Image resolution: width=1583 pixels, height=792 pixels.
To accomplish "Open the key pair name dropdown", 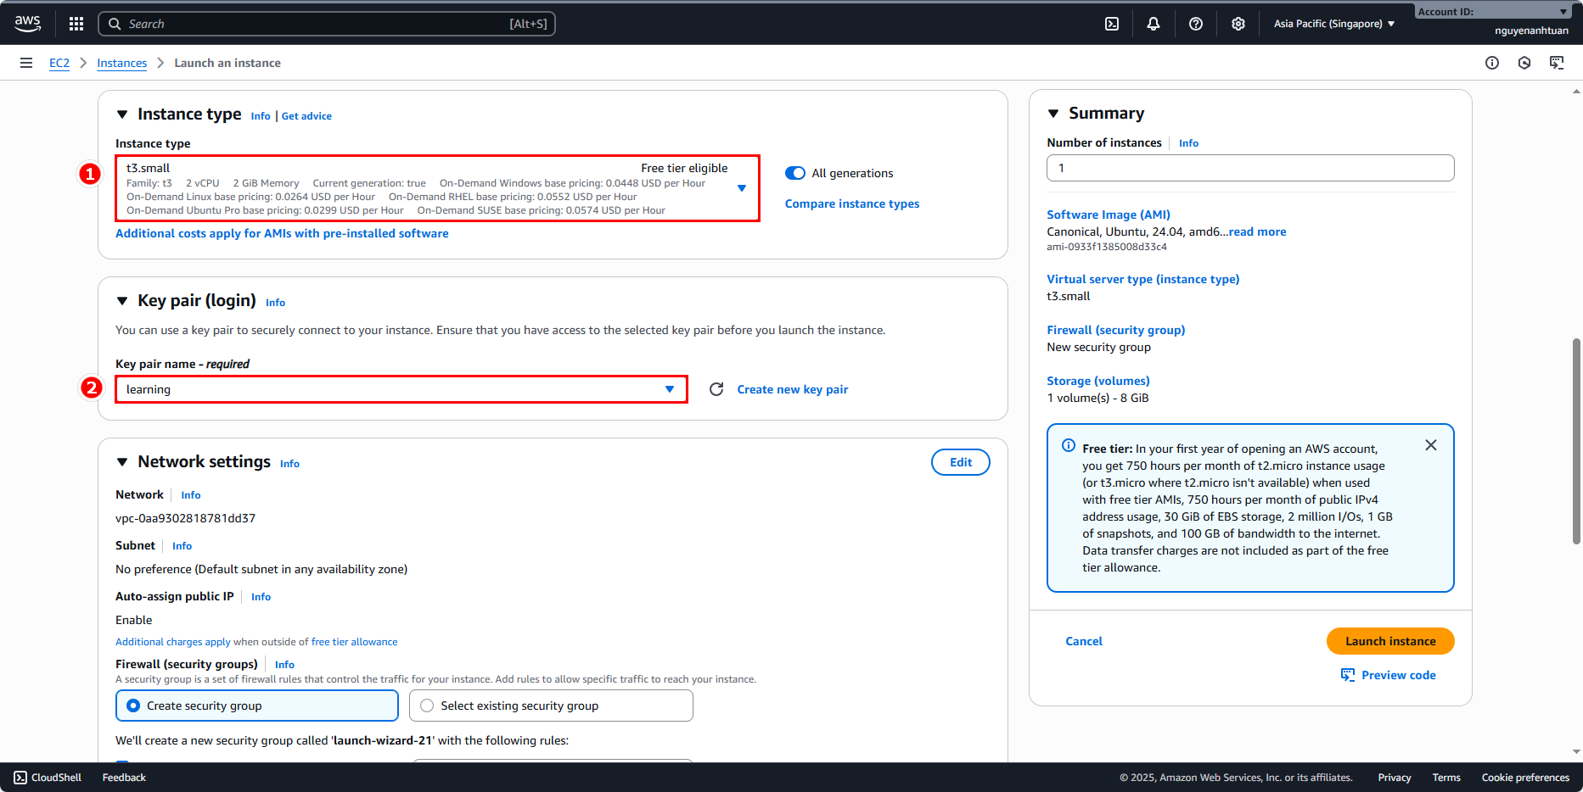I will [401, 389].
